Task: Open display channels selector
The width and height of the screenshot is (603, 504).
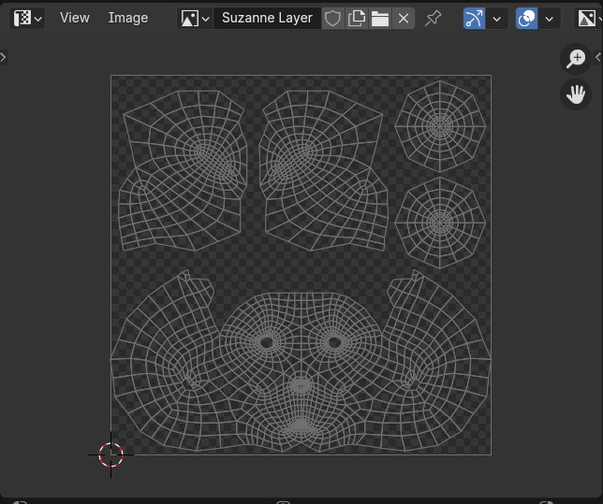Action: pos(588,18)
